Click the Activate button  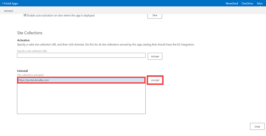tap(155, 56)
